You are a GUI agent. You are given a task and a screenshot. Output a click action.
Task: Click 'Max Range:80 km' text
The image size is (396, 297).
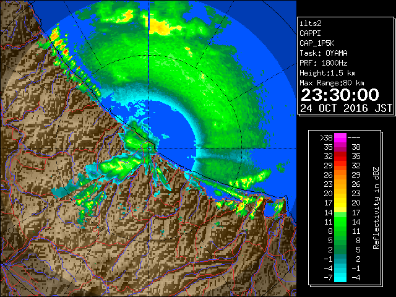tap(332, 83)
